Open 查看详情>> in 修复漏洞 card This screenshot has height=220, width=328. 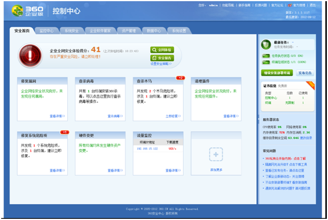pos(57,116)
